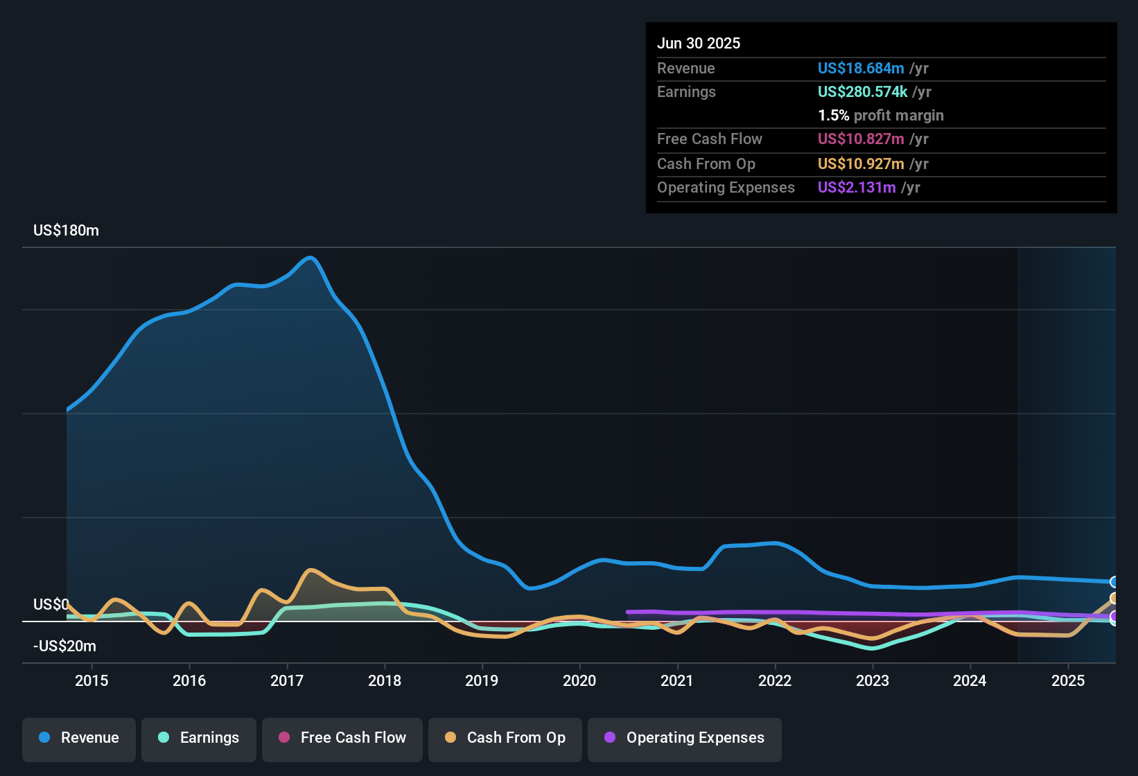Toggle the Earnings legend series
Viewport: 1138px width, 776px height.
[199, 738]
